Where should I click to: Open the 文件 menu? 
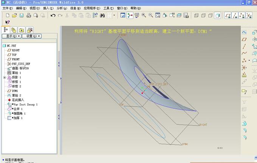pos(8,8)
